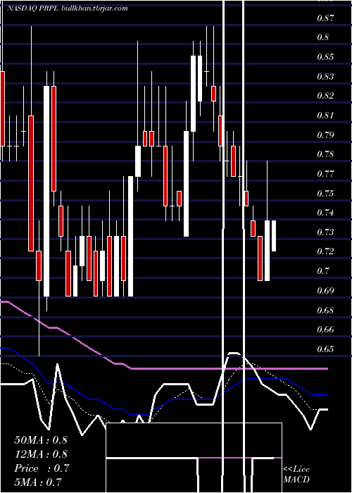Click the last white candlestick on the right
Viewport: 352px width, 493px height.
(x=274, y=236)
